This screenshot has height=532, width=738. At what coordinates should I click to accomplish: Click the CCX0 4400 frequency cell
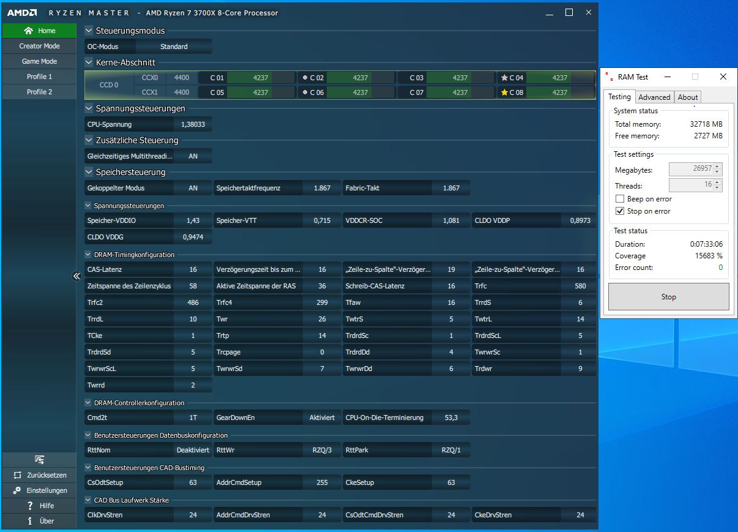pyautogui.click(x=182, y=78)
